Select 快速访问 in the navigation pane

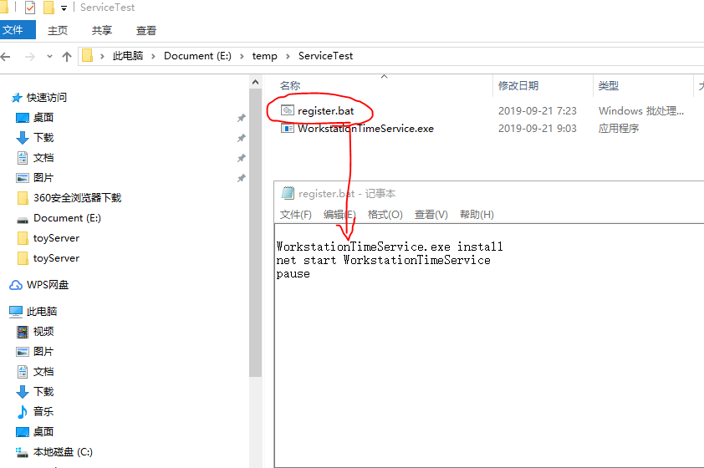pos(47,98)
